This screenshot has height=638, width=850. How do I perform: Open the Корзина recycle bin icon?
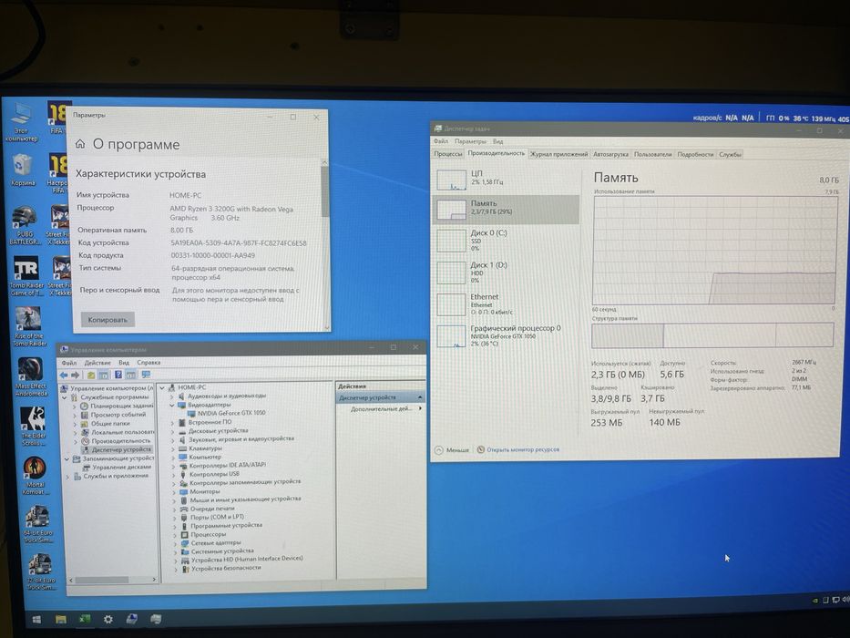(23, 170)
